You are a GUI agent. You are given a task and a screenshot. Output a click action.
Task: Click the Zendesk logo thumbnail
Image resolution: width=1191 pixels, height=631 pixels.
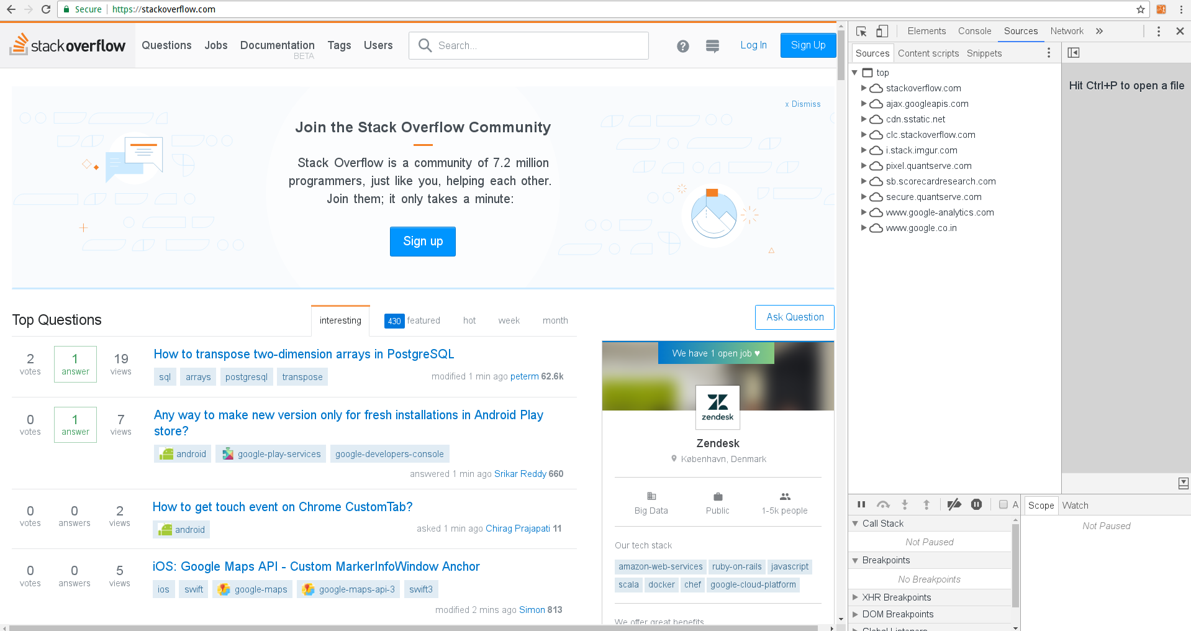click(x=718, y=407)
